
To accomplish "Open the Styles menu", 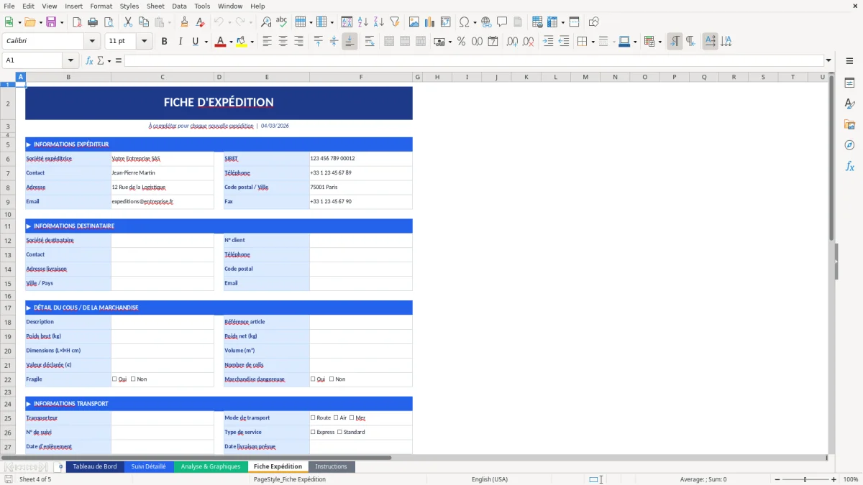I will click(x=129, y=6).
